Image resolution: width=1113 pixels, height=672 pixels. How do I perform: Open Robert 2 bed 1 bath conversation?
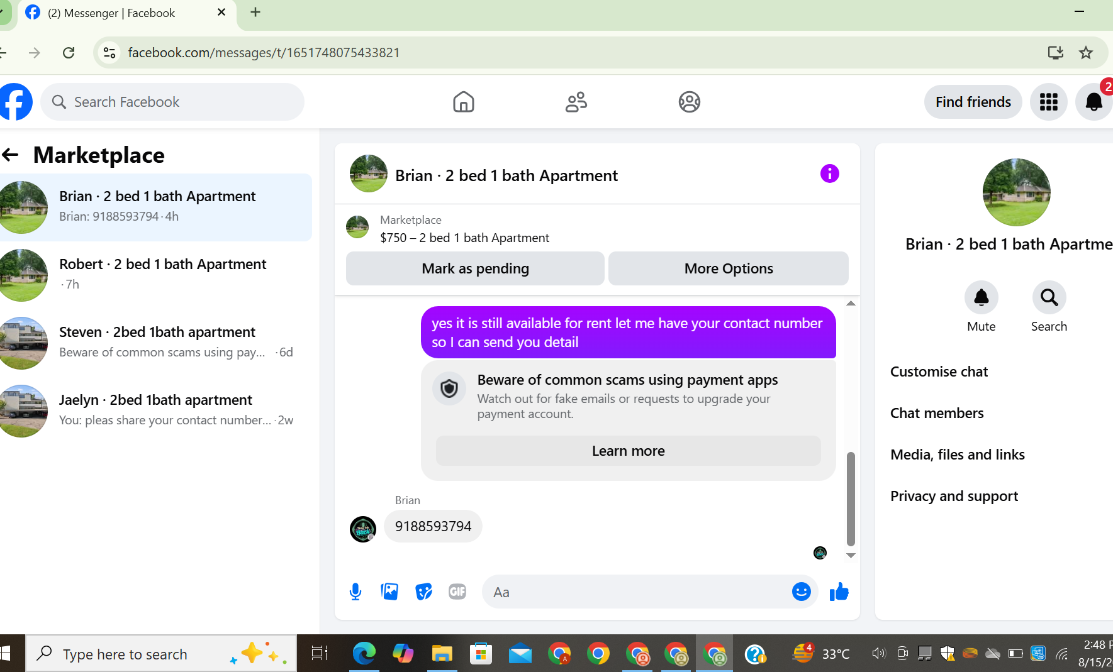tap(155, 275)
